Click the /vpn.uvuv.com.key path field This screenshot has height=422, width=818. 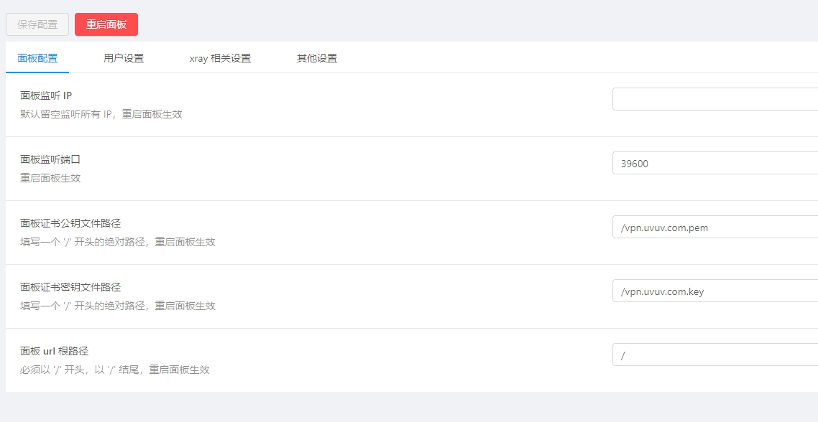tap(714, 291)
